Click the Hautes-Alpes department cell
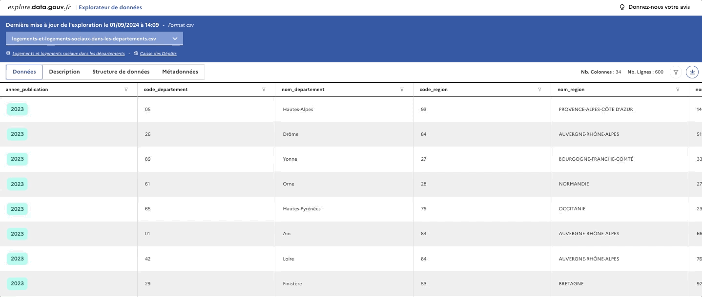 pyautogui.click(x=298, y=110)
